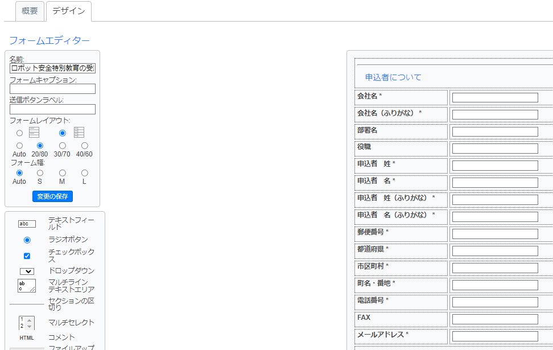Set form width to L
Screen dimensions: 553x350
click(85, 173)
